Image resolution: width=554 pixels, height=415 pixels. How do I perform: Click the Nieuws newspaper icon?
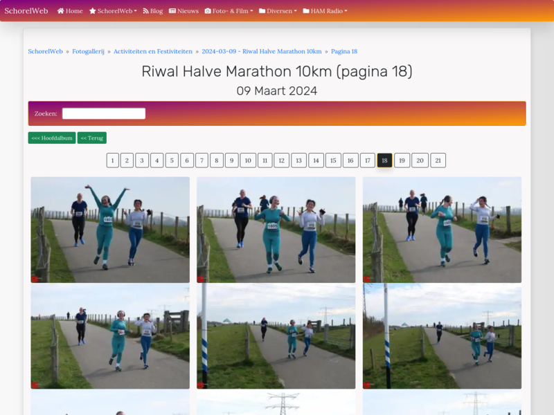[172, 11]
